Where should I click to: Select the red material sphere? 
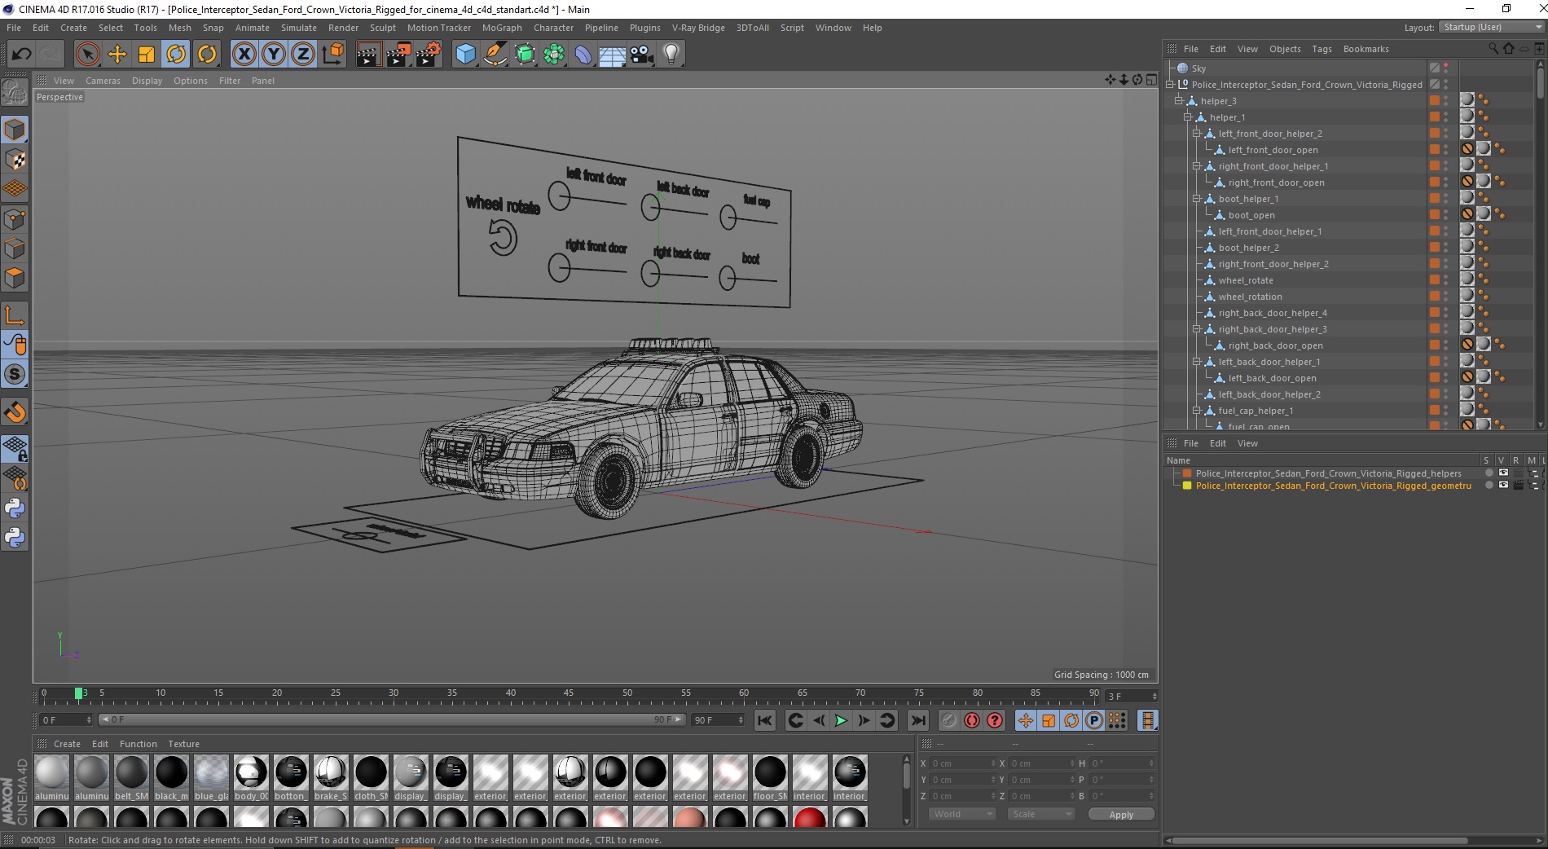(x=810, y=818)
